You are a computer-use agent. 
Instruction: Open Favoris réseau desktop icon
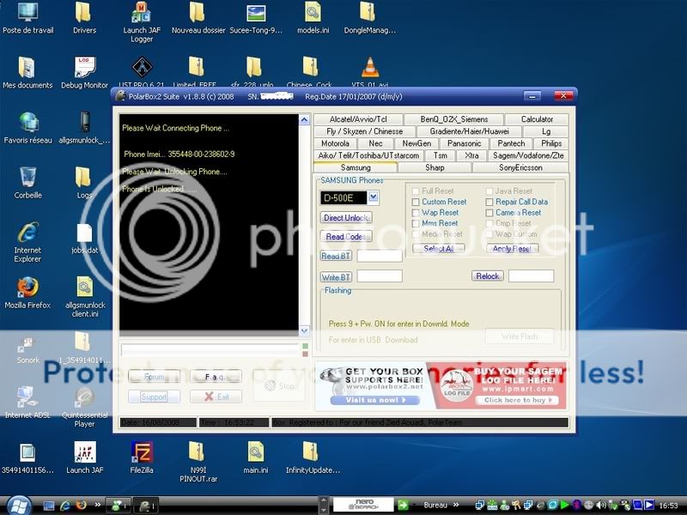[x=27, y=128]
